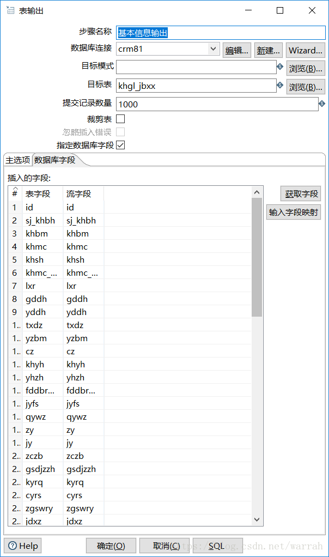Open the 数据库连接 dropdown arrow
Image resolution: width=329 pixels, height=557 pixels.
click(x=214, y=49)
